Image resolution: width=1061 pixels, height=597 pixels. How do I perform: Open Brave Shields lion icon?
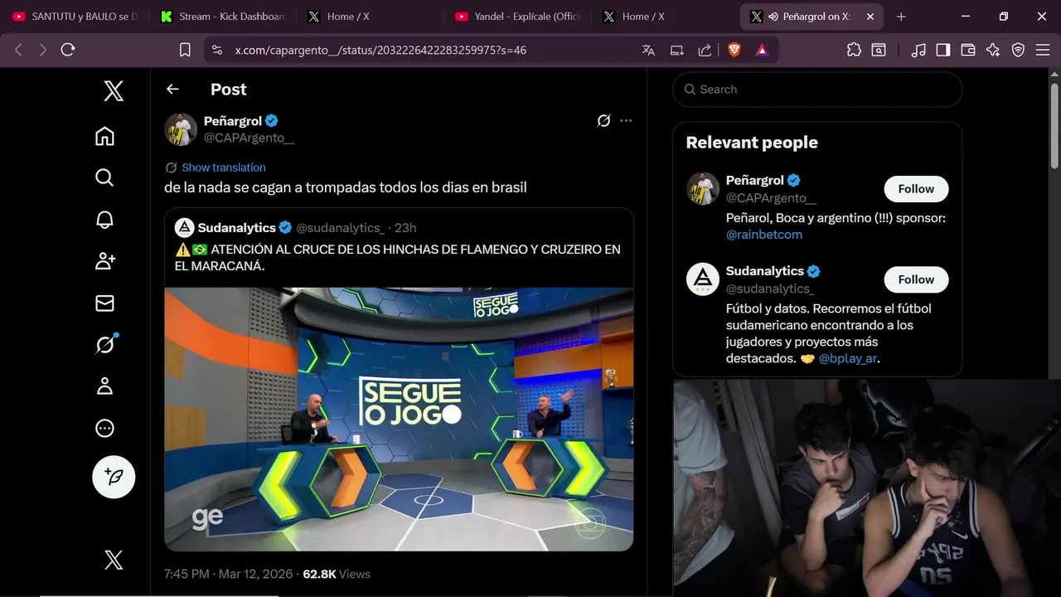click(x=734, y=50)
